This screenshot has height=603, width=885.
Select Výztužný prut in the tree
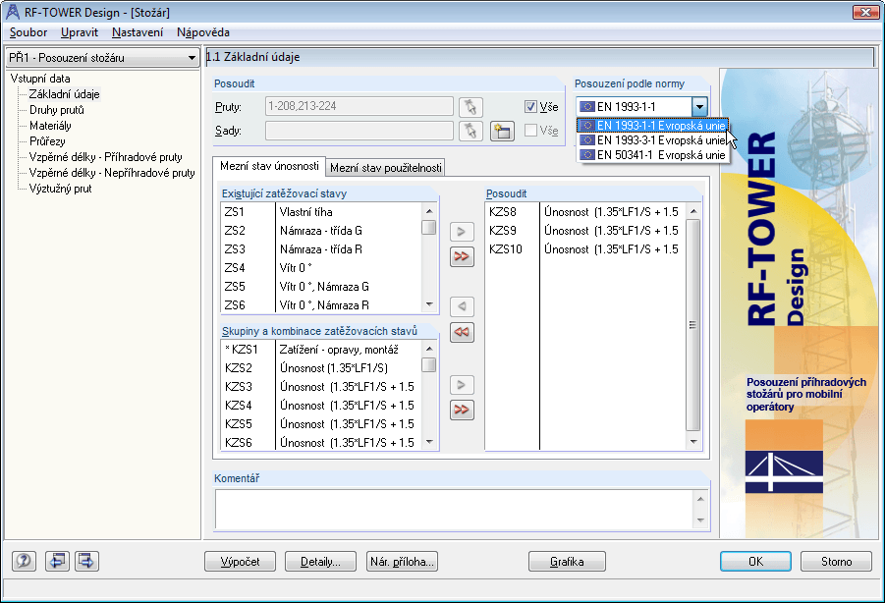pyautogui.click(x=60, y=189)
